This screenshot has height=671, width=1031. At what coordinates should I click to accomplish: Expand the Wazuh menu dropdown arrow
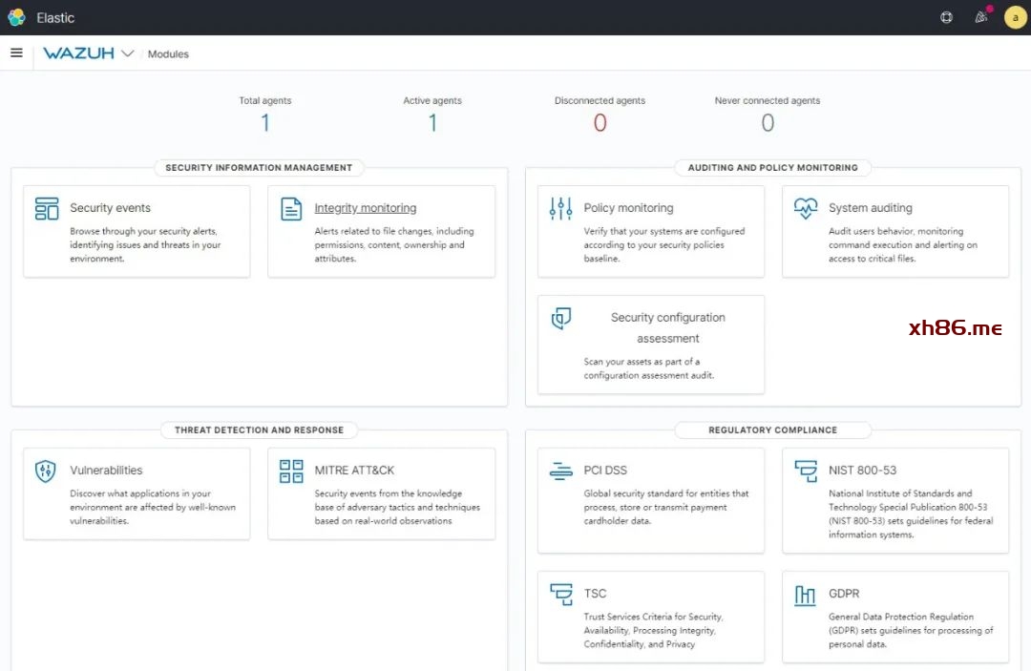128,53
